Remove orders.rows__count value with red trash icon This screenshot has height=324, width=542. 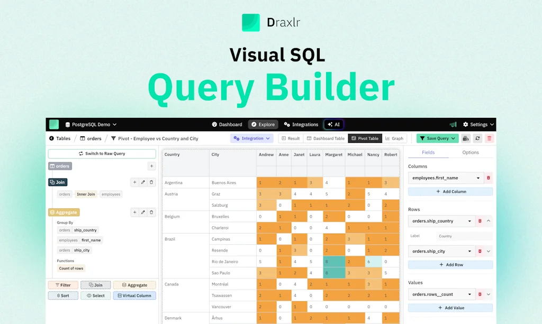pos(480,294)
